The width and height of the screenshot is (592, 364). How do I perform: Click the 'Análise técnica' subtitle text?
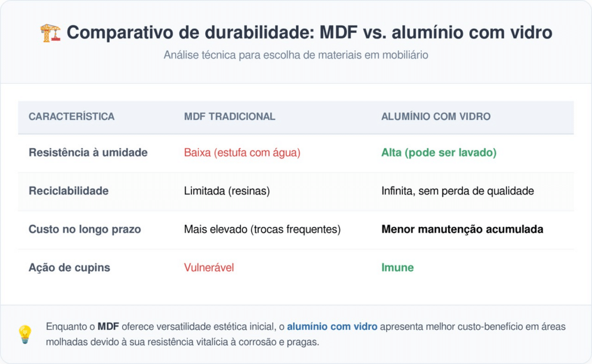295,55
